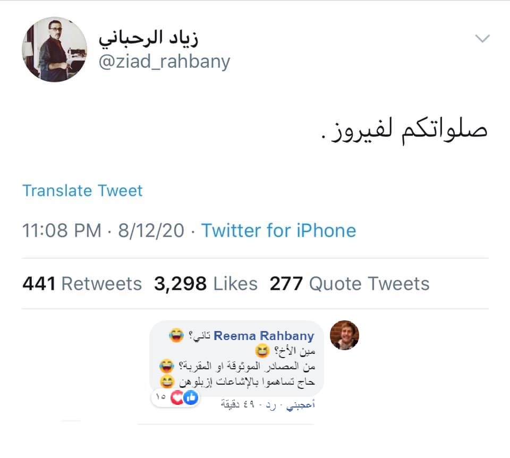Open the 277 Quote Tweets list

(349, 284)
